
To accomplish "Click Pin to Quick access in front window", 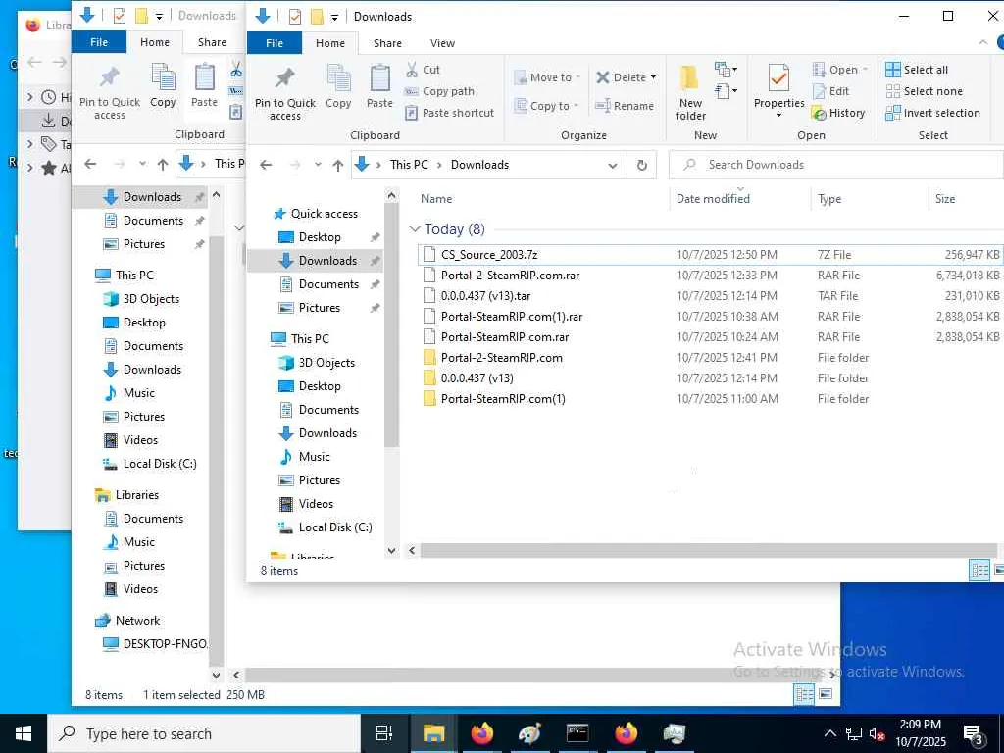I will tap(285, 92).
